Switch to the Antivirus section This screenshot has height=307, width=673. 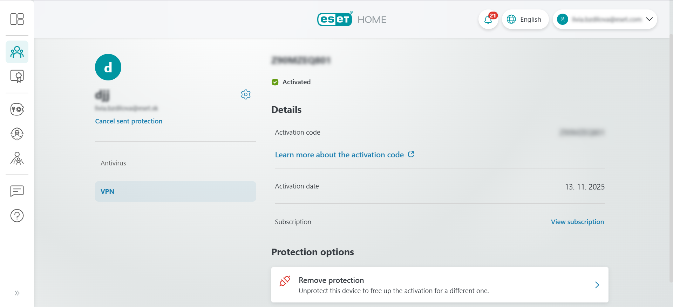(x=113, y=163)
